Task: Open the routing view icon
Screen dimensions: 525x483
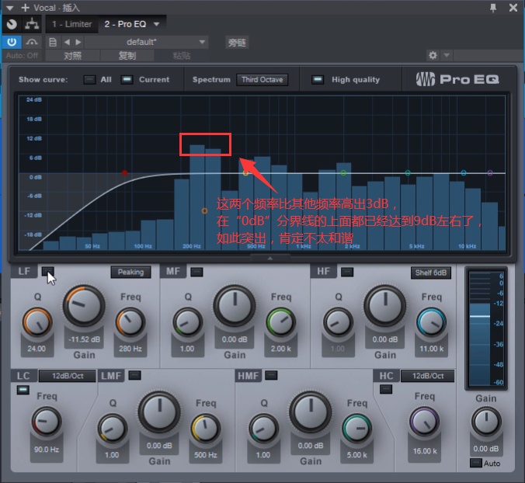Action: tap(32, 24)
